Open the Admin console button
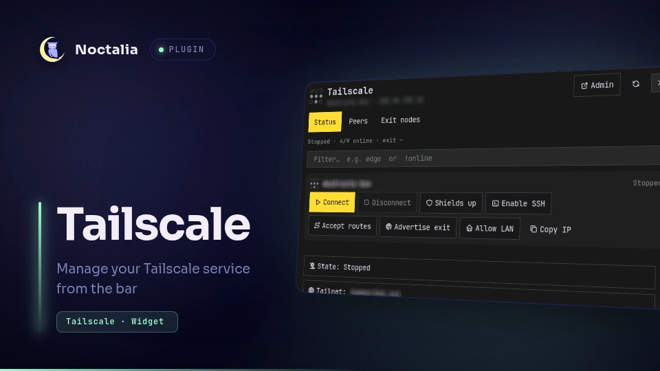The image size is (660, 371). coord(597,85)
